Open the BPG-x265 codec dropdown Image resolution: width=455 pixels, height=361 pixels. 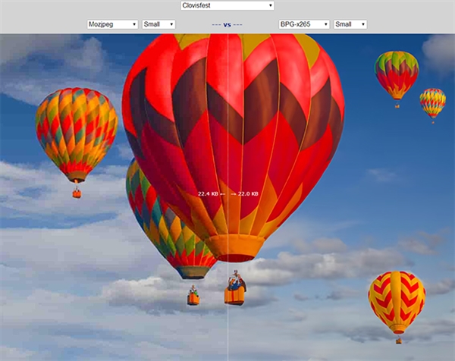point(304,24)
